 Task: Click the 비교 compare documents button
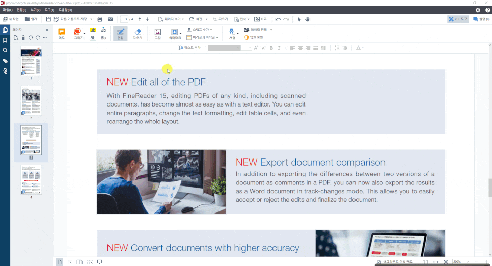tap(260, 19)
